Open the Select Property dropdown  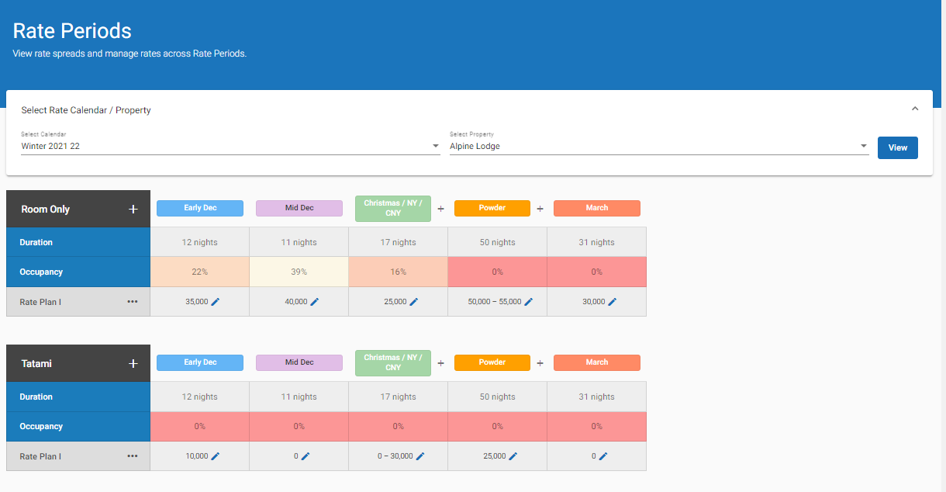pyautogui.click(x=863, y=146)
